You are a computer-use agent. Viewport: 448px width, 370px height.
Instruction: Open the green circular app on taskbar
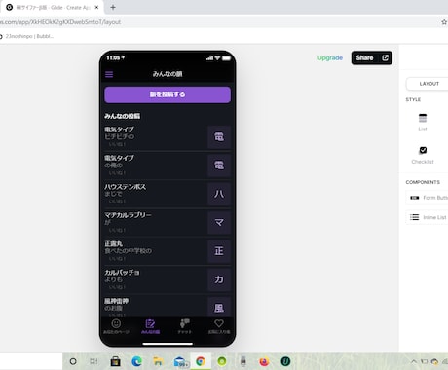pos(222,361)
